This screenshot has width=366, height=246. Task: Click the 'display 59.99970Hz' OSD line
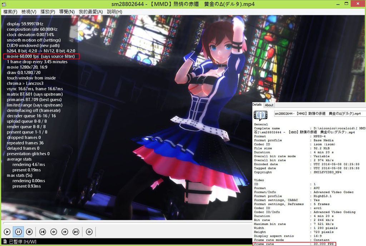click(25, 24)
